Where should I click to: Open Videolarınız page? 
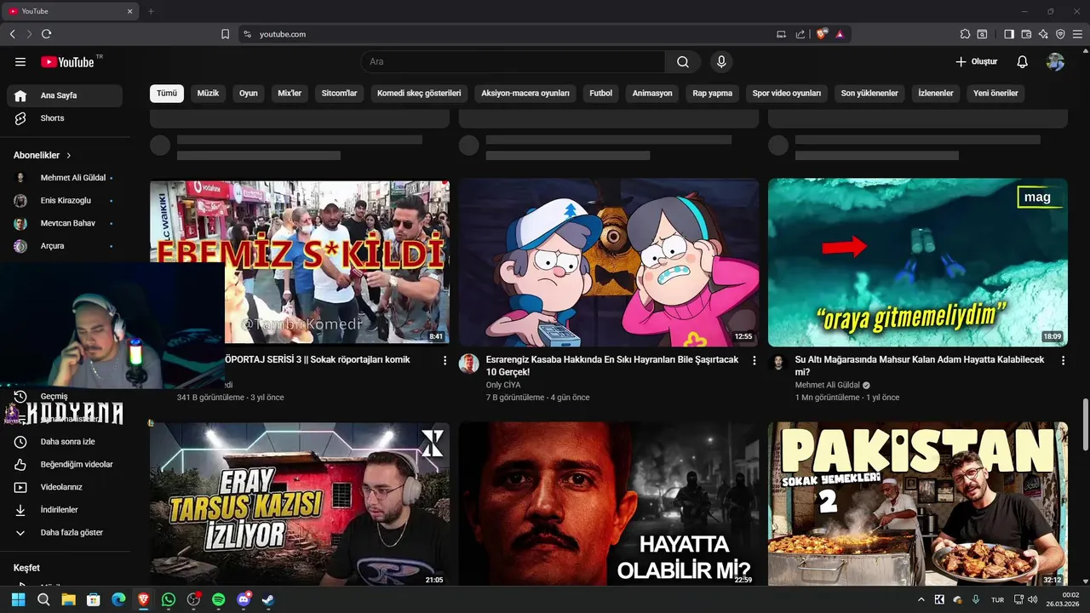point(65,487)
